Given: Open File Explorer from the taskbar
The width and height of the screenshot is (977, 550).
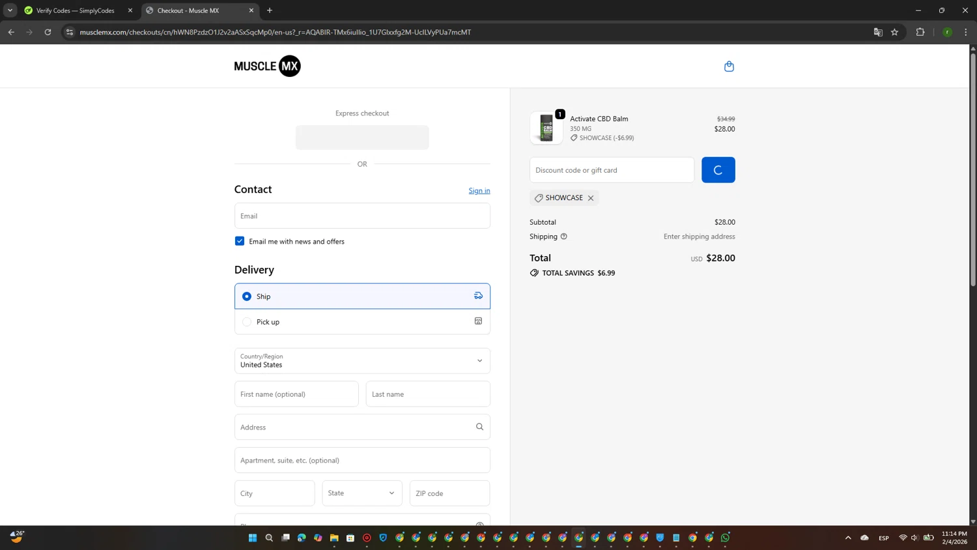Looking at the screenshot, I should 334,538.
